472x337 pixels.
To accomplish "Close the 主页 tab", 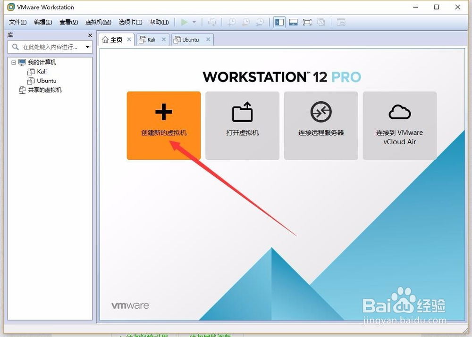I will pyautogui.click(x=129, y=40).
